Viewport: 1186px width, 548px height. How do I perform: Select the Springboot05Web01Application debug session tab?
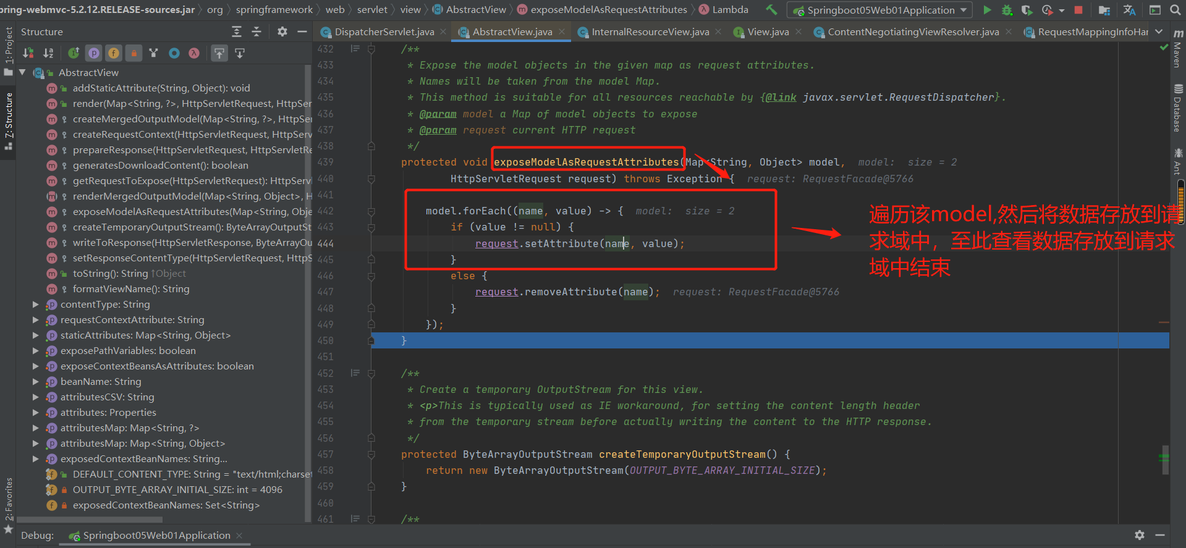[x=156, y=535]
